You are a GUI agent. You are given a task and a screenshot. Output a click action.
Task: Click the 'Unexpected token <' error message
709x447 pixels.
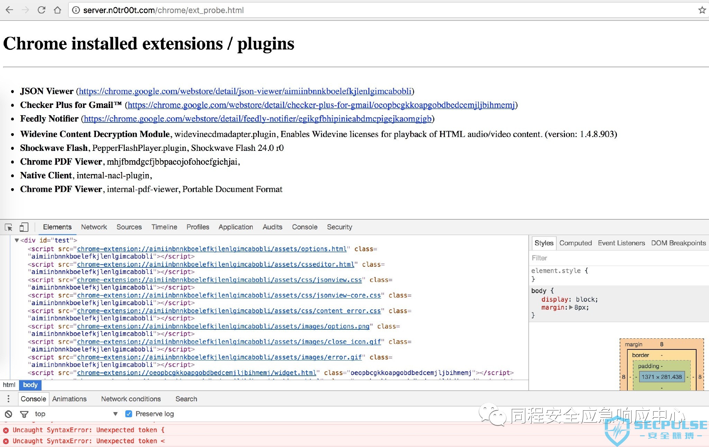click(89, 441)
